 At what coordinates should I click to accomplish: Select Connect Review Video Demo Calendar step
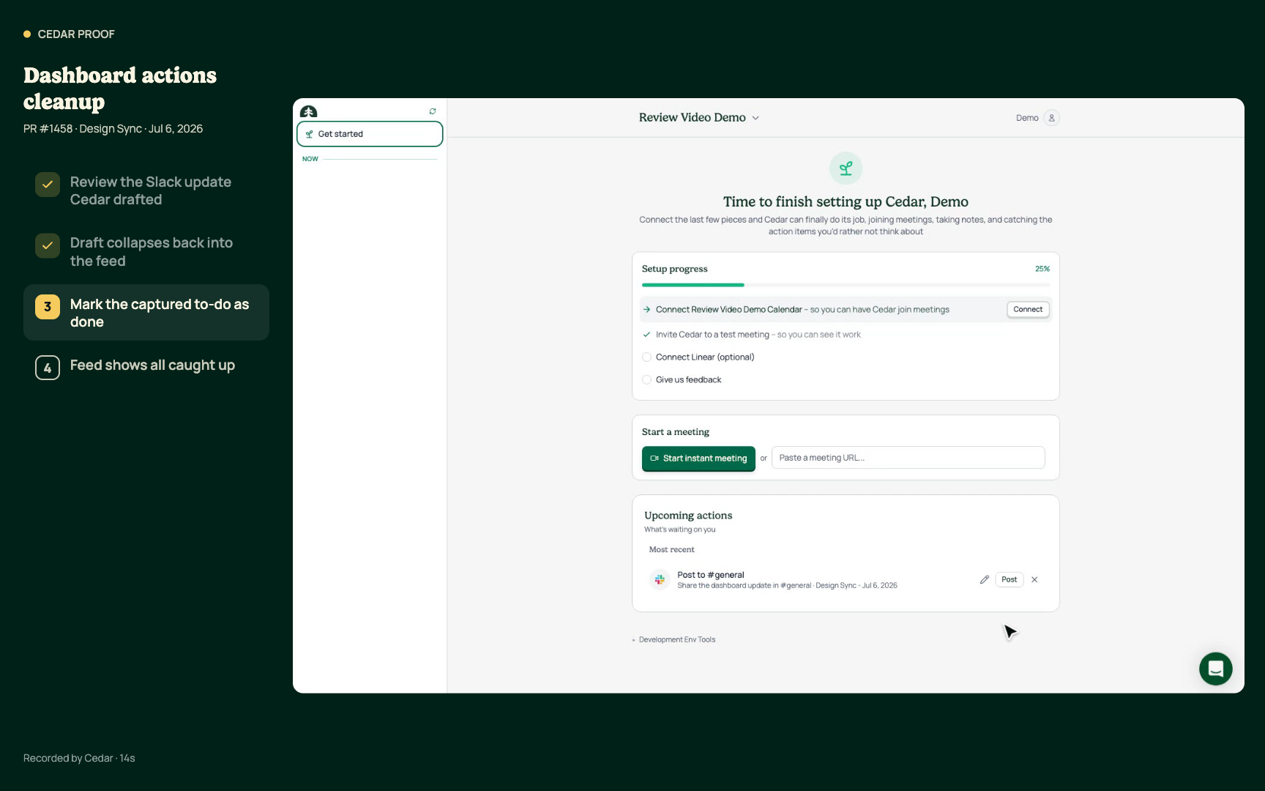click(x=846, y=310)
